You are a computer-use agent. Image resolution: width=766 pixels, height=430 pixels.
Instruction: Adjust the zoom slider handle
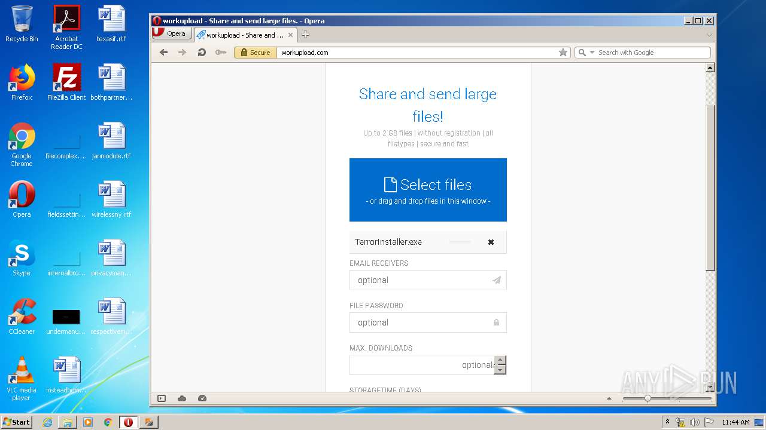click(x=648, y=398)
